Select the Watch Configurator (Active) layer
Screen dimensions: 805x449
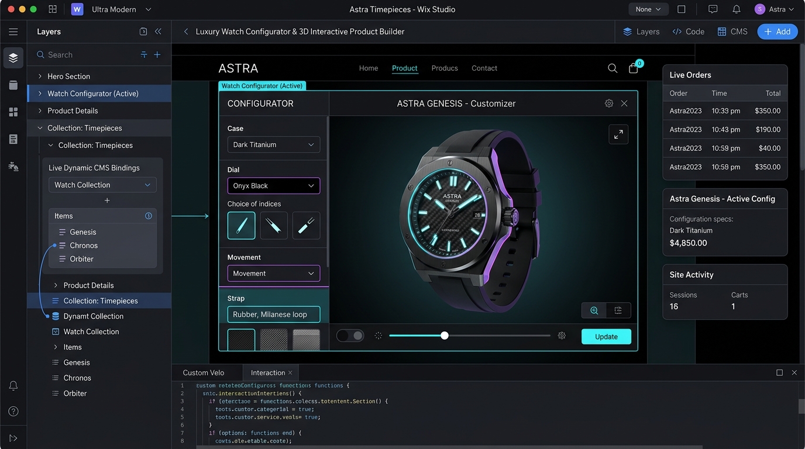pyautogui.click(x=99, y=94)
